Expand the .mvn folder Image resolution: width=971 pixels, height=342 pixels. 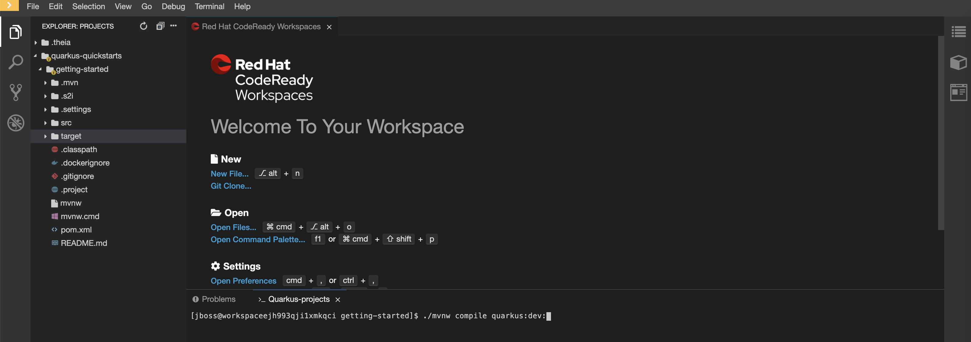point(46,83)
